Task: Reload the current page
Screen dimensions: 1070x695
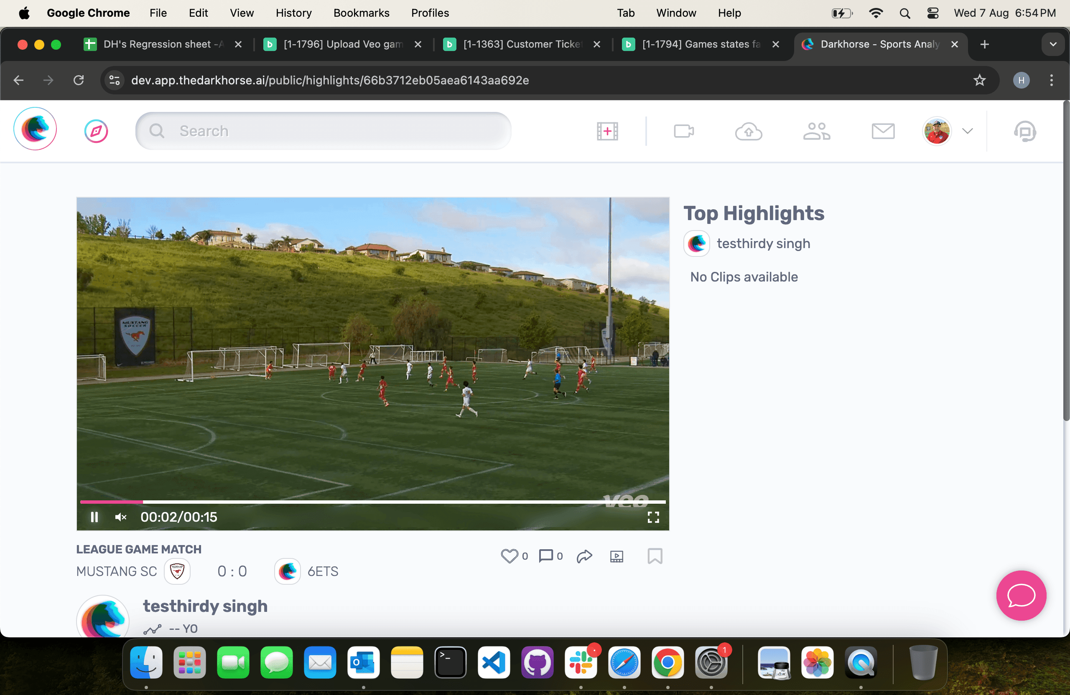Action: pyautogui.click(x=79, y=81)
